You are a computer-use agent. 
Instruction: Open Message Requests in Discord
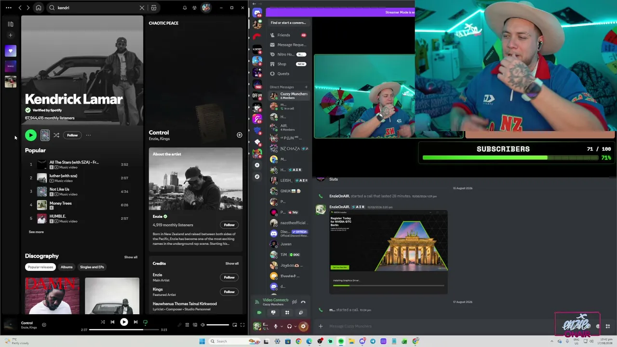click(x=288, y=45)
